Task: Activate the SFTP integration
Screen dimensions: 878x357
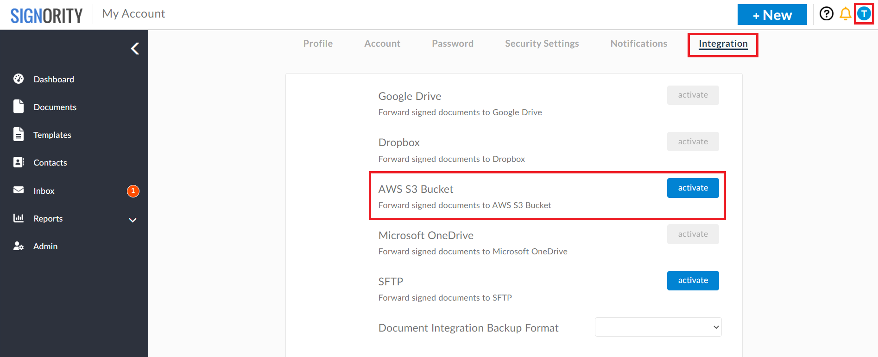Action: 693,280
